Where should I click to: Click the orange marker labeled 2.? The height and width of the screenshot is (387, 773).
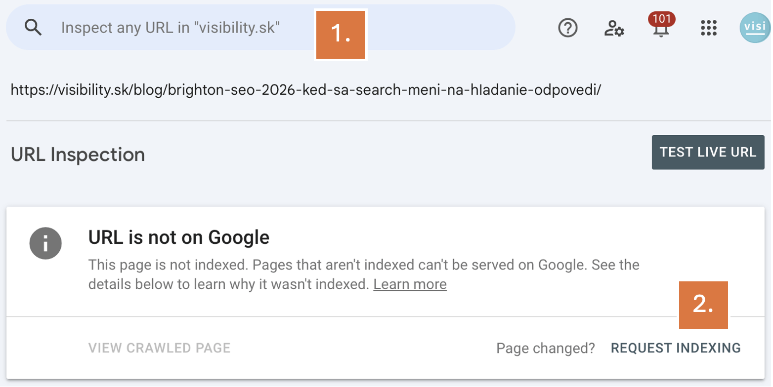point(704,305)
